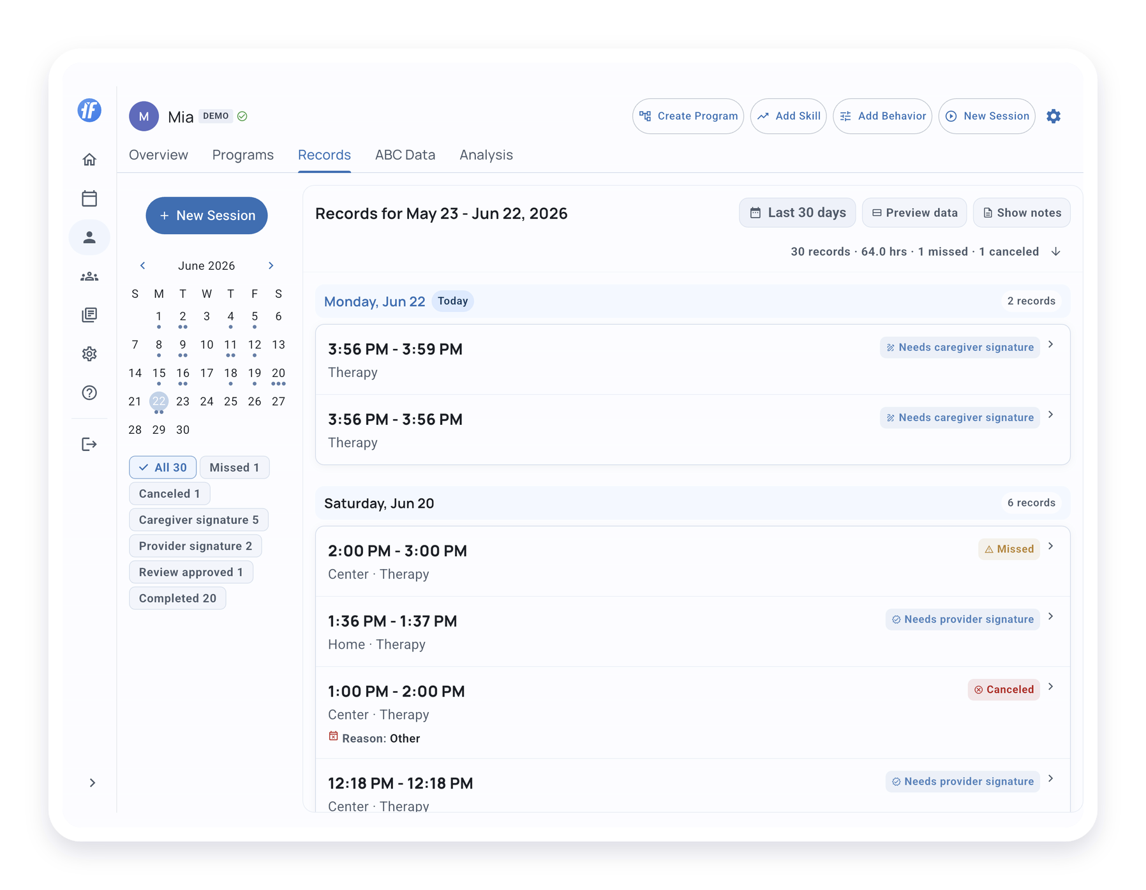Click Create Program button

pyautogui.click(x=688, y=116)
